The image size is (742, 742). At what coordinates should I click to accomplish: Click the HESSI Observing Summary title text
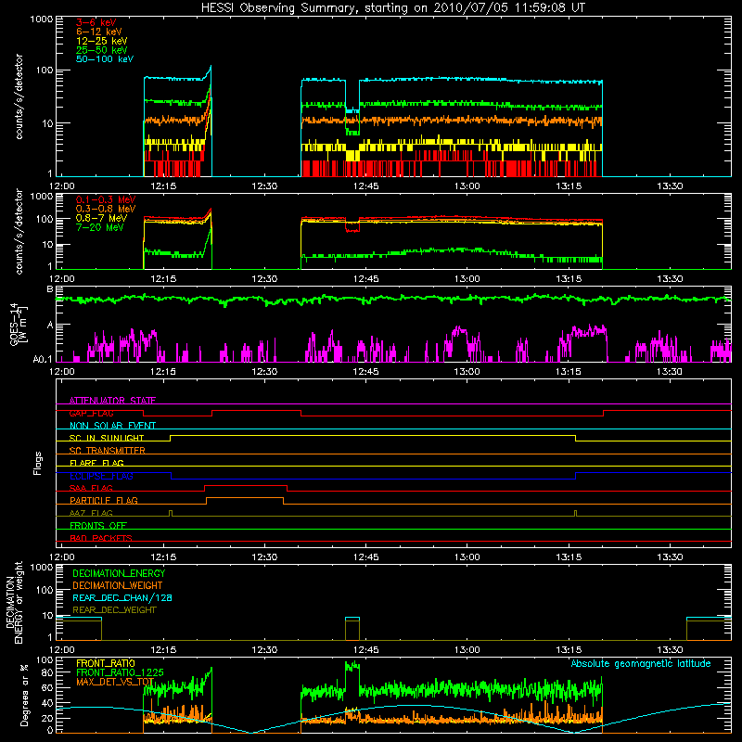392,8
